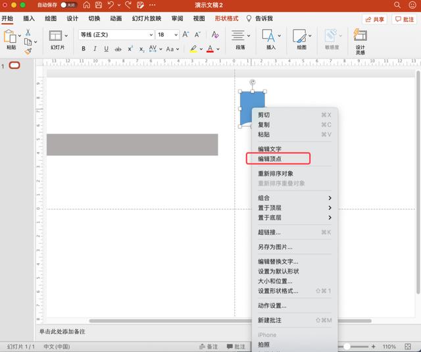421x352 pixels.
Task: Click Tell Me search box
Action: tap(260, 18)
